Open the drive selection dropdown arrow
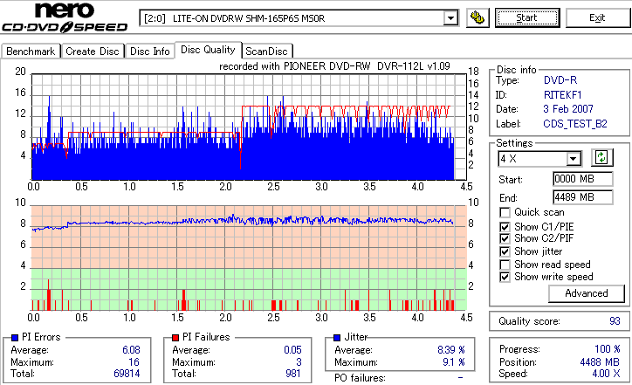The height and width of the screenshot is (385, 632). pyautogui.click(x=450, y=18)
